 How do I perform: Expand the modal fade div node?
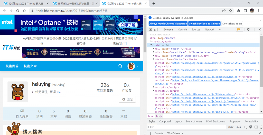point(154,52)
